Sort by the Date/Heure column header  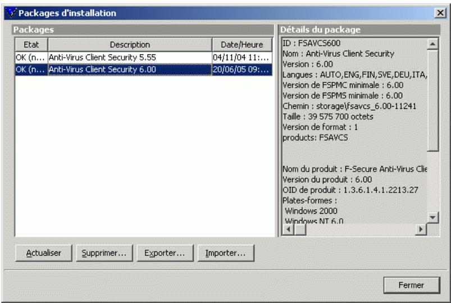coord(242,44)
